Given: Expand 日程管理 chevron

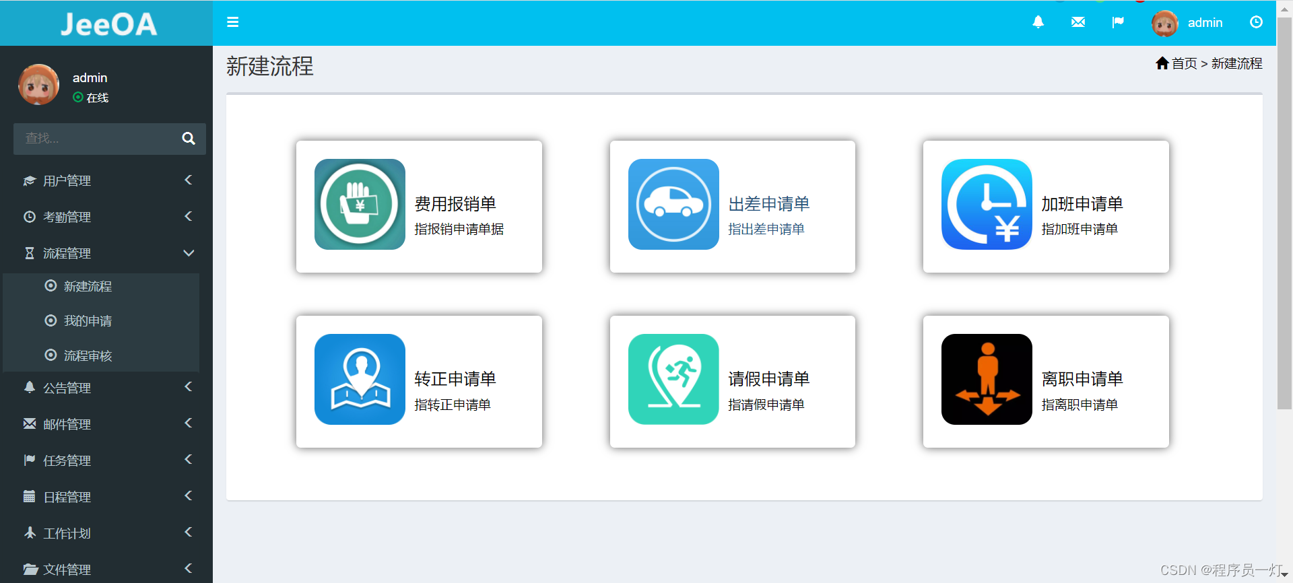Looking at the screenshot, I should (x=189, y=495).
